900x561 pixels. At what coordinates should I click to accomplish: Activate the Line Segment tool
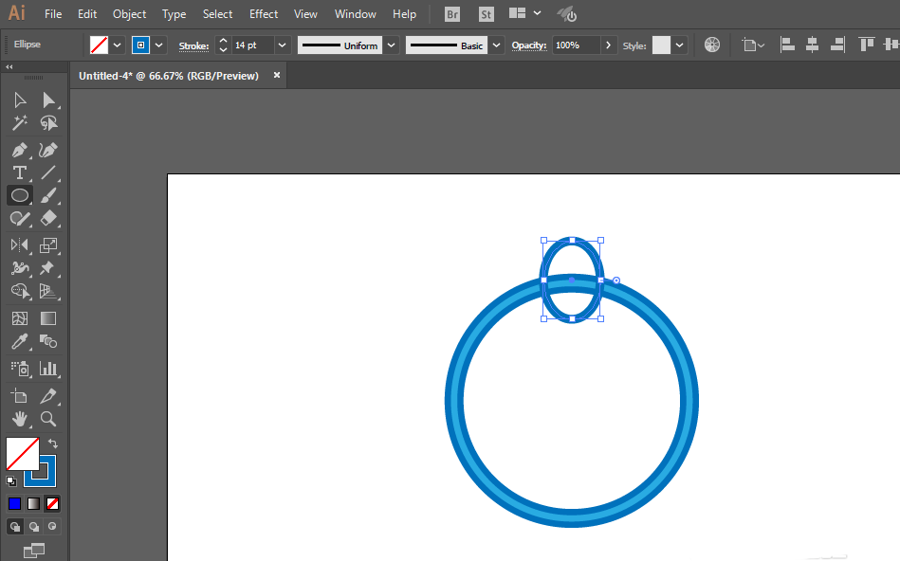click(x=48, y=172)
